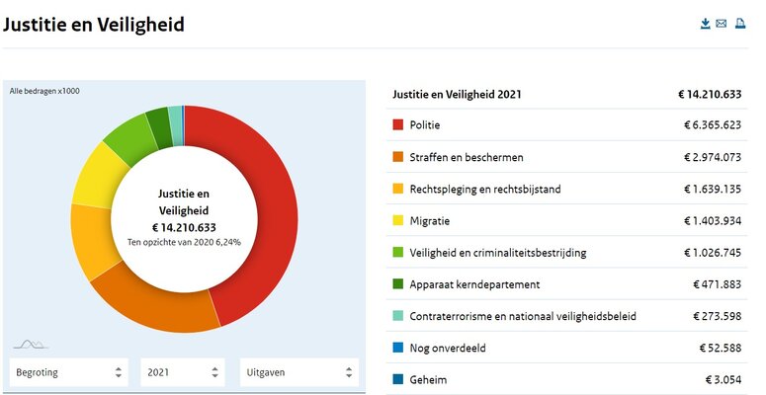Click the Nog onverdeeld blue swatch
This screenshot has height=395, width=766.
(398, 348)
